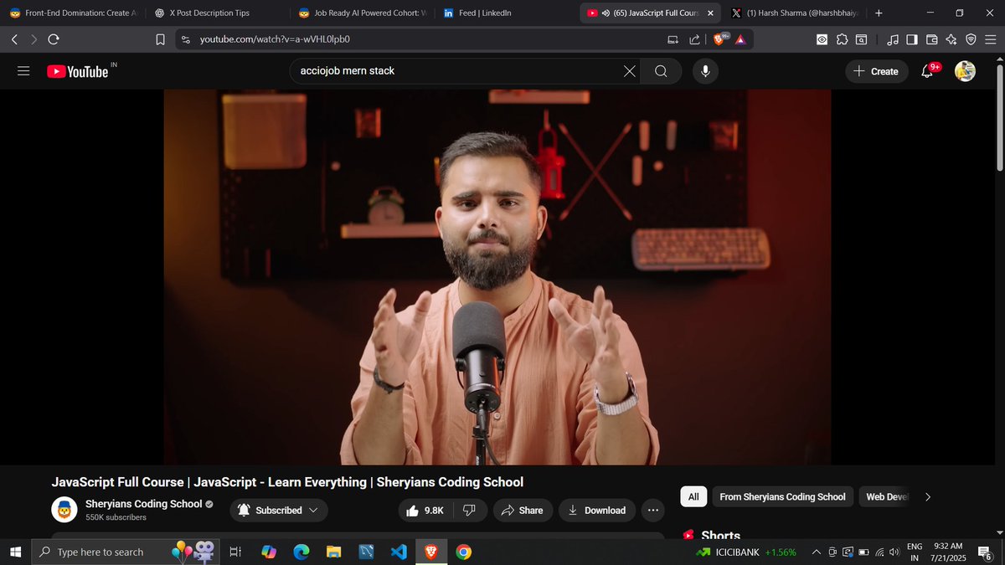Select the All filter chip
Image resolution: width=1005 pixels, height=565 pixels.
693,496
